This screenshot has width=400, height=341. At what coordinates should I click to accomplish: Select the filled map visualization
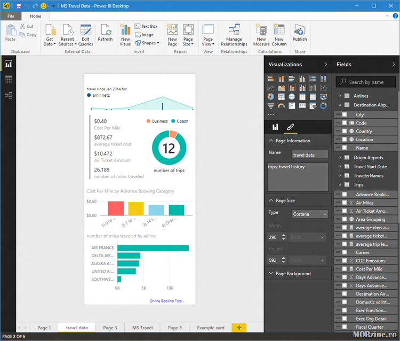324,97
